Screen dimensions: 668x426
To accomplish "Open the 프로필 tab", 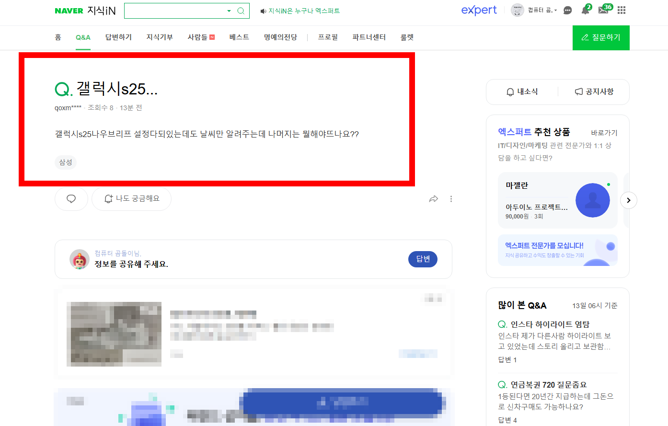I will point(328,37).
